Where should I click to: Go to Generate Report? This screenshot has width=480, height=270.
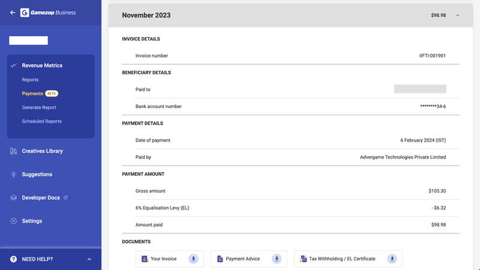coord(39,107)
